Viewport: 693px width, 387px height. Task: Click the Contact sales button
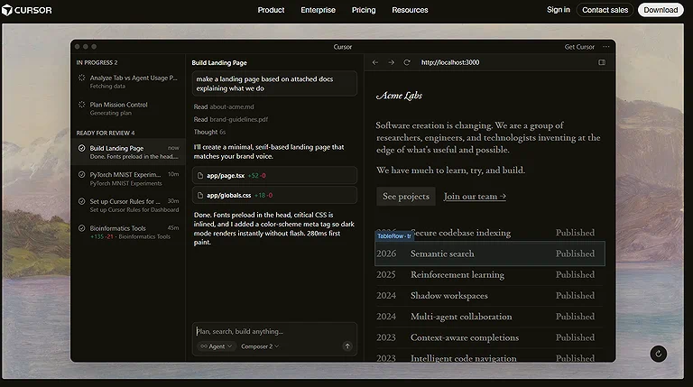pyautogui.click(x=605, y=10)
